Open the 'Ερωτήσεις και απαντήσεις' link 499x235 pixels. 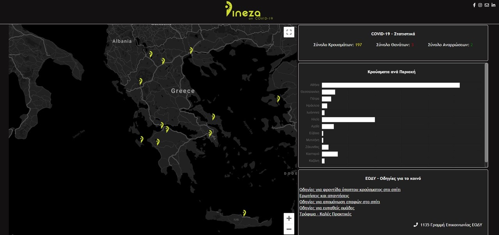324,196
